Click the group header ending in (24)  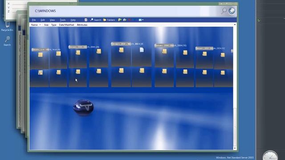coord(84,47)
